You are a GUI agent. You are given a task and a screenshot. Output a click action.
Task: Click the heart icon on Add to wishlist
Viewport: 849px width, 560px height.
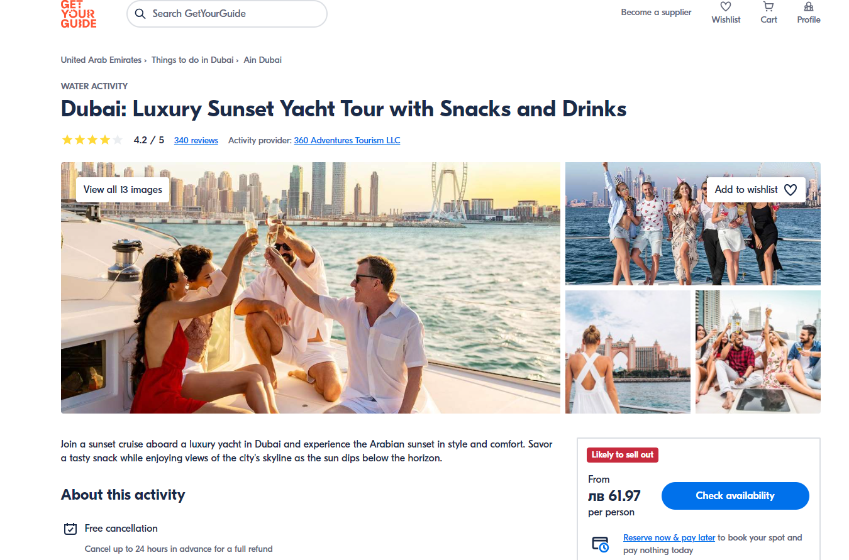click(x=791, y=190)
